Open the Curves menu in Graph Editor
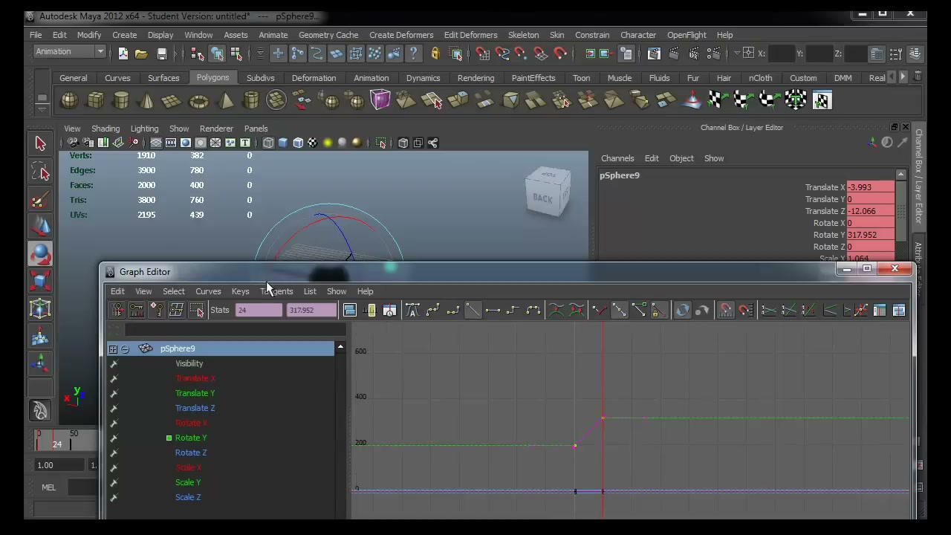Screen dimensions: 951x535 tap(208, 291)
